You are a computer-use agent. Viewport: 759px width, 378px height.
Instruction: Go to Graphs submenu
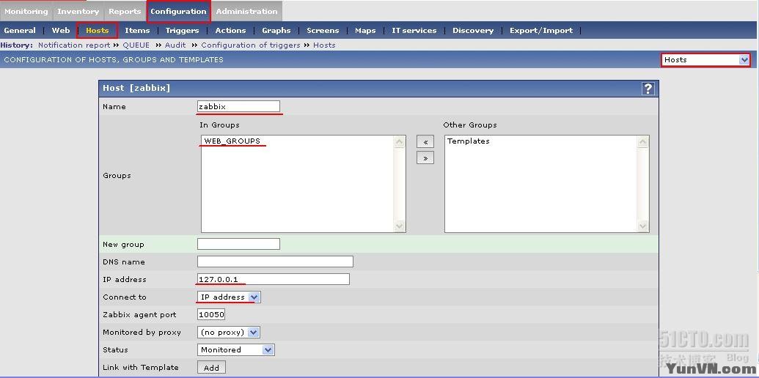[276, 31]
